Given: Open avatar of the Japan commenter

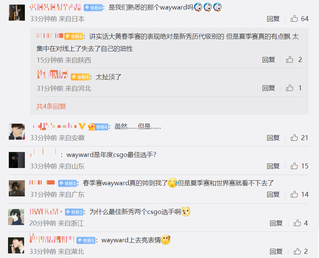Looking at the screenshot, I should (x=17, y=13).
